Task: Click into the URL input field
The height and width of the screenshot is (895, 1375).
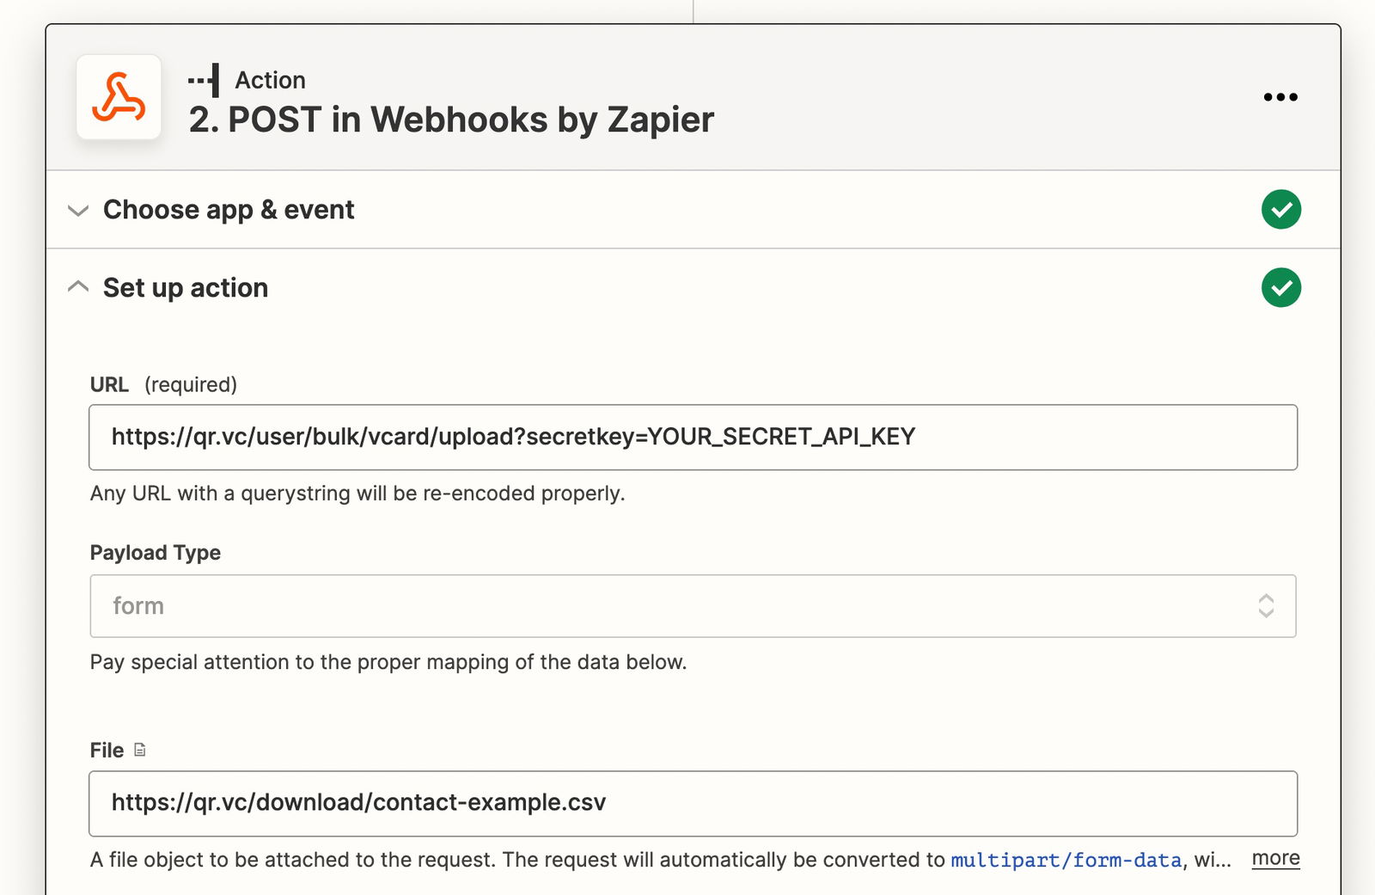Action: [x=693, y=438]
